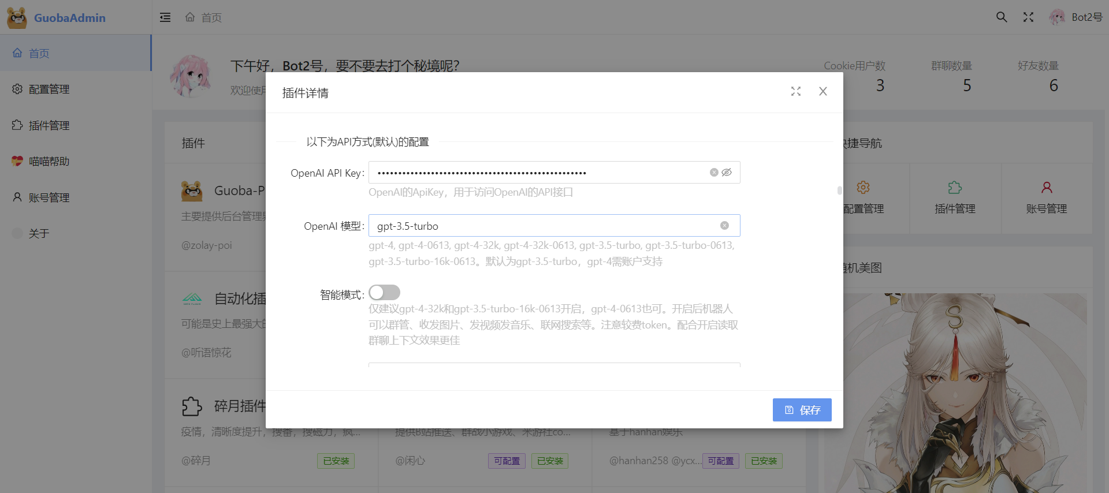Image resolution: width=1109 pixels, height=493 pixels.
Task: Clear the OpenAI model field
Action: point(724,226)
